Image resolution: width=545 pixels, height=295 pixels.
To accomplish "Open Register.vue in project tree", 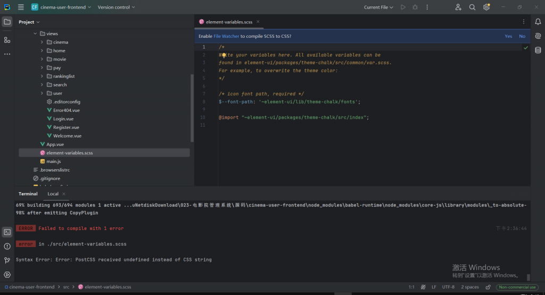I will [63, 127].
